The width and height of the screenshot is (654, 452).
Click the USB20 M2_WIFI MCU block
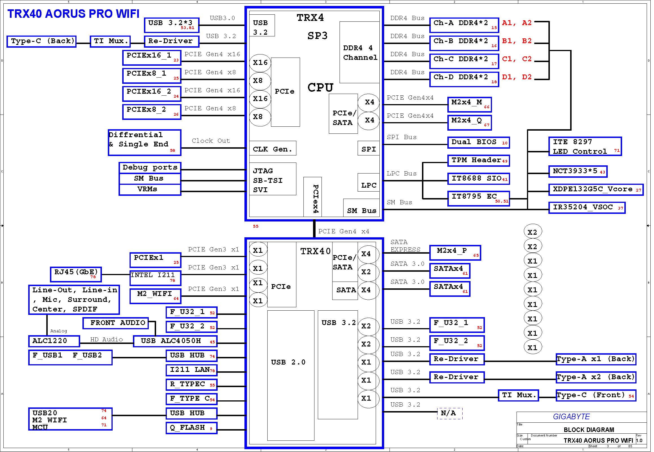tap(71, 419)
